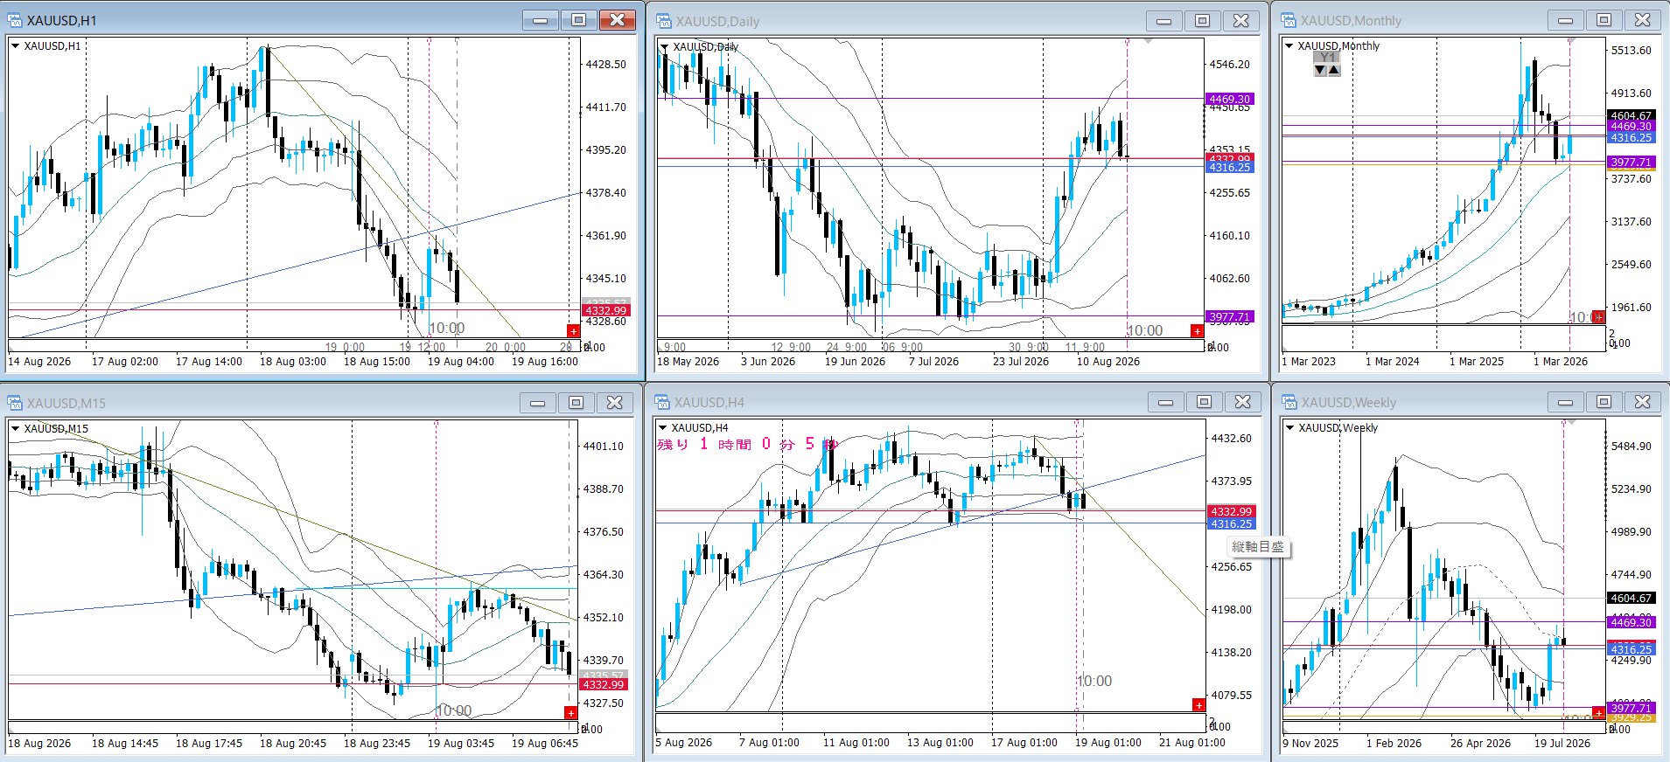Select the XAUUSD,Daily window title bar text
Image resolution: width=1670 pixels, height=762 pixels.
[717, 22]
